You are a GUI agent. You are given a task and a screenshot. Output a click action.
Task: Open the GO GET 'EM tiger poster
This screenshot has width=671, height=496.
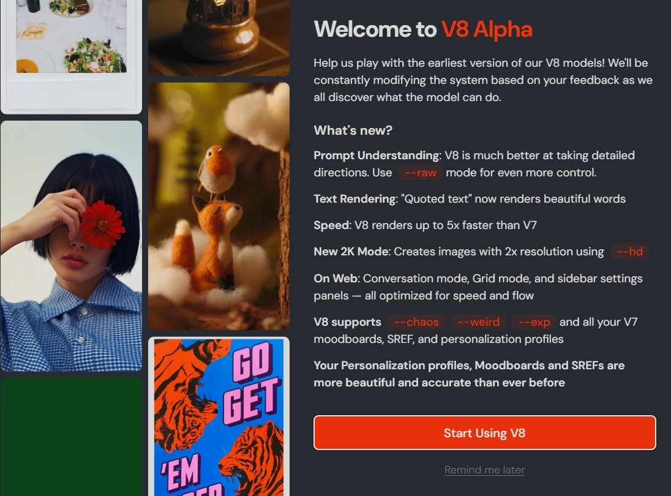click(x=219, y=416)
